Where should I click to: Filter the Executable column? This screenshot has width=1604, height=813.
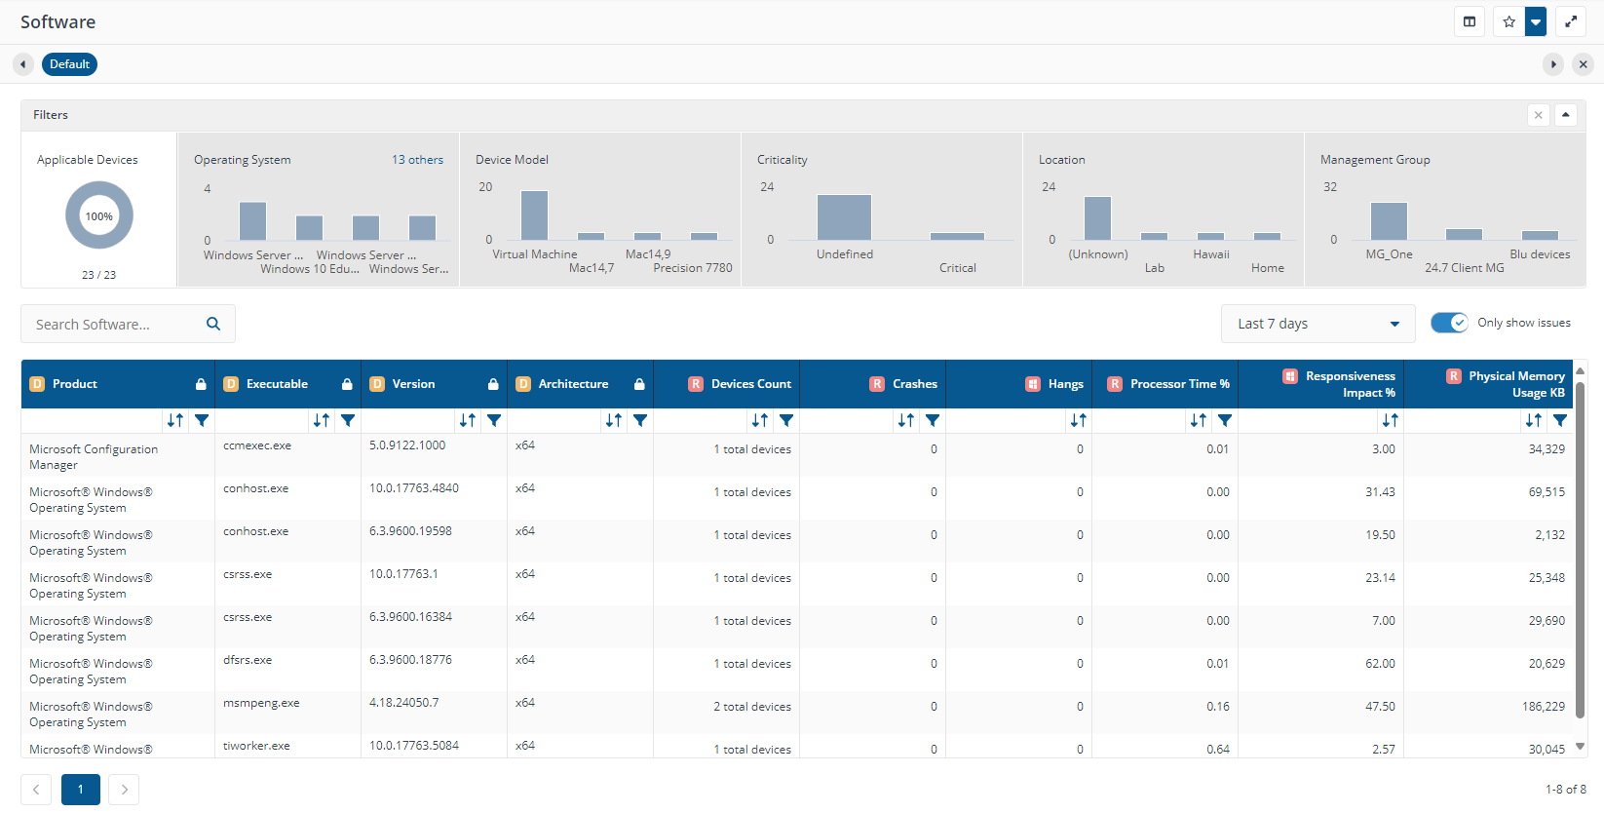point(348,420)
